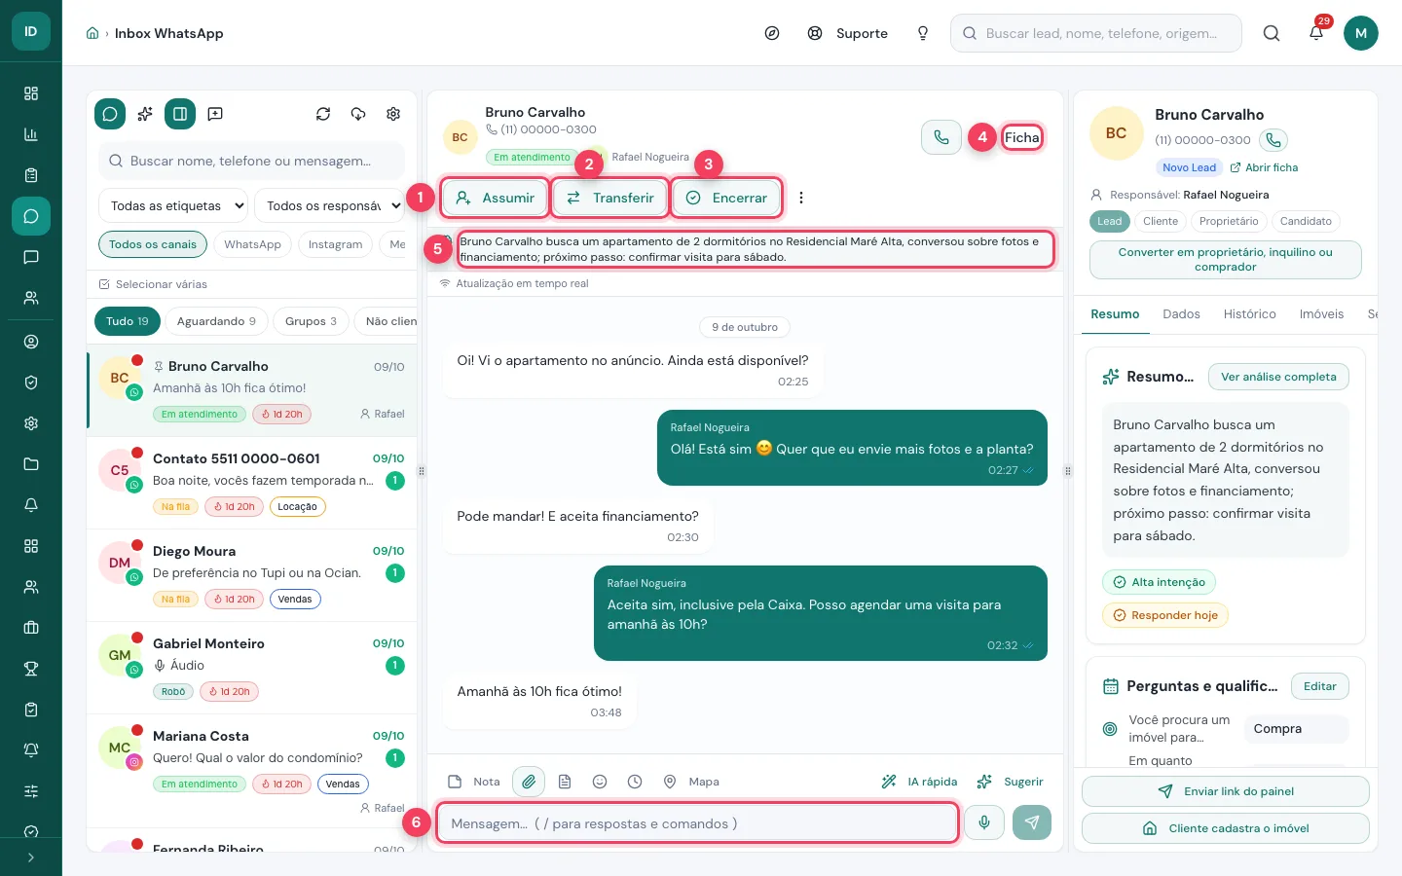Open notifications bell with 29 badge

1316,33
